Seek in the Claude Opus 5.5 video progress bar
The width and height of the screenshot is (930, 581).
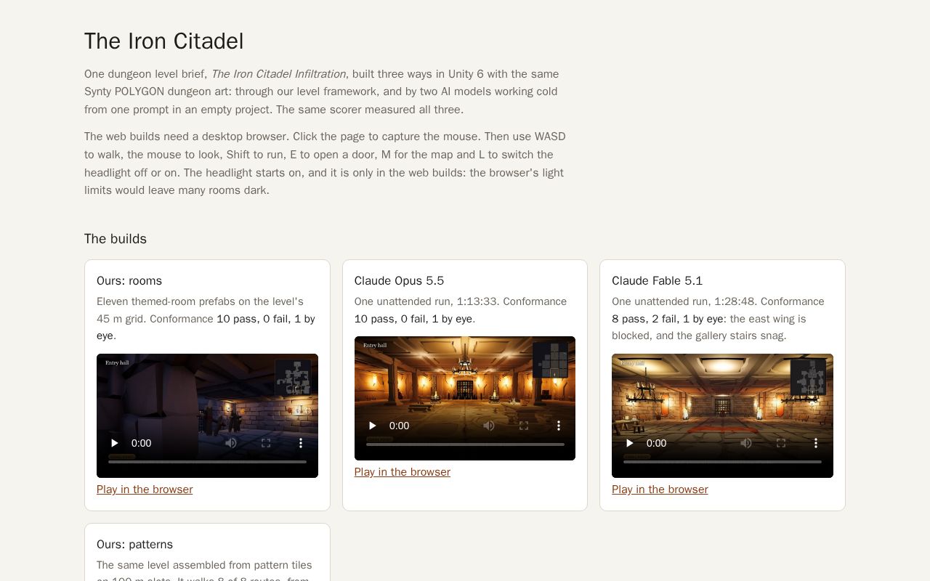(465, 444)
